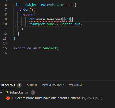Click the PROBLEMS count badge showing 1
This screenshot has width=115, height=108.
[19, 85]
